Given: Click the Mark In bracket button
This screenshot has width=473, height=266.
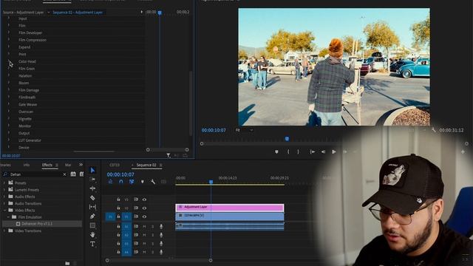Looking at the screenshot, I should tap(288, 151).
